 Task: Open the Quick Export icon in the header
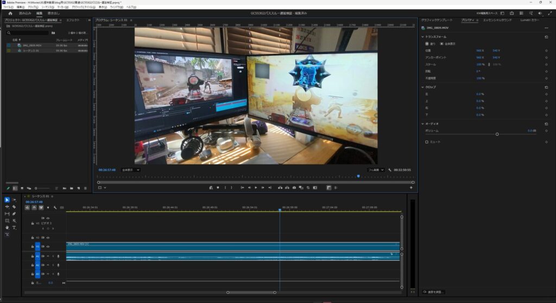(x=511, y=13)
